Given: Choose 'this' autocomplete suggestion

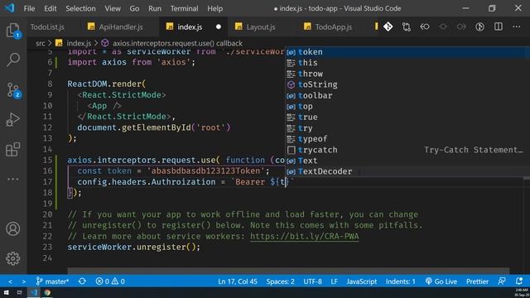Looking at the screenshot, I should click(x=407, y=63).
